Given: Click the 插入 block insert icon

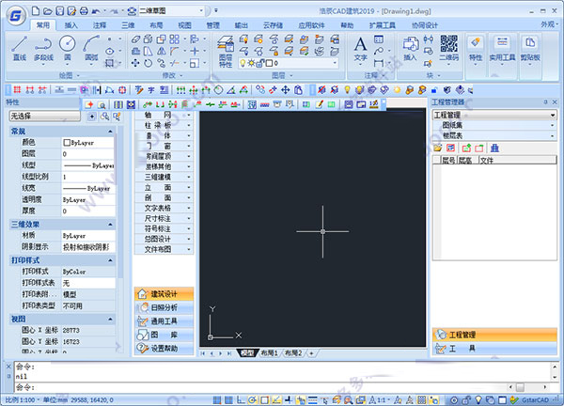Looking at the screenshot, I should coord(410,48).
